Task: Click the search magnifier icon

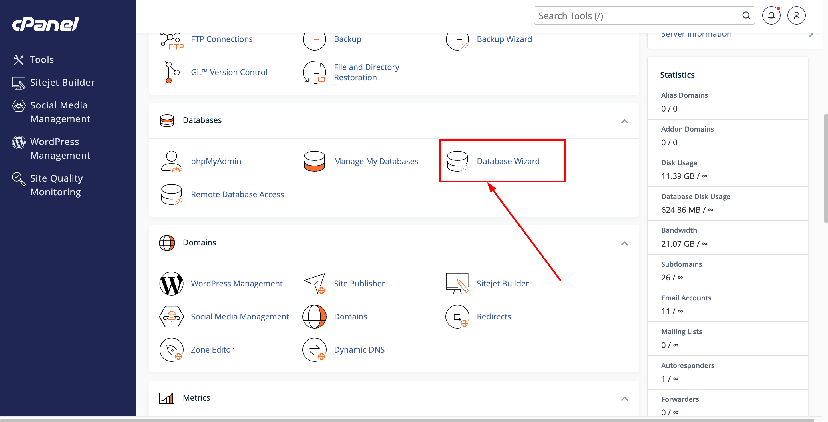Action: [746, 15]
